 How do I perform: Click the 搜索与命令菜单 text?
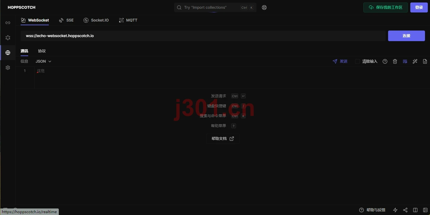pos(213,116)
